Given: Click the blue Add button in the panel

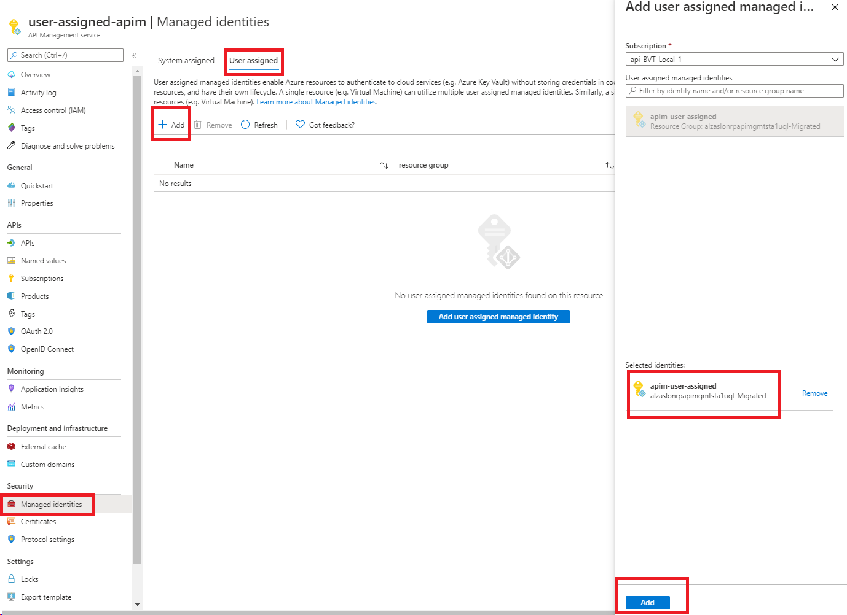Looking at the screenshot, I should click(648, 603).
